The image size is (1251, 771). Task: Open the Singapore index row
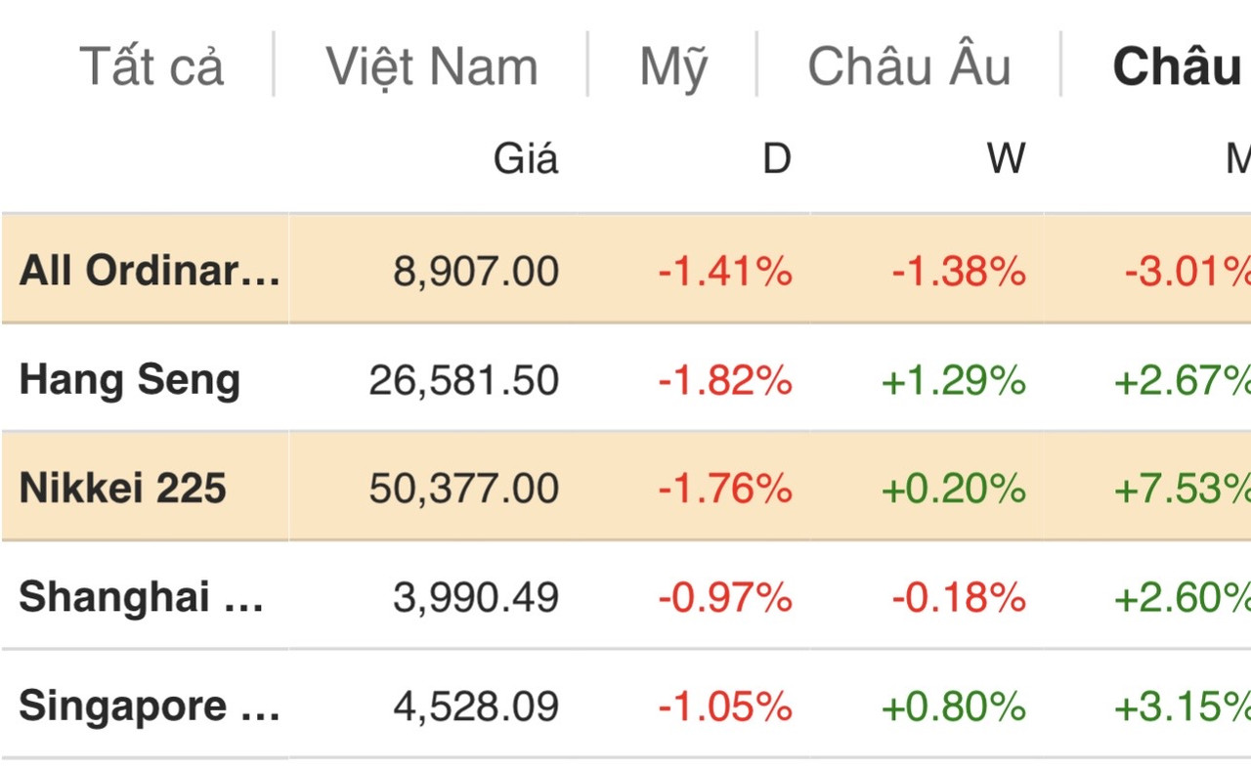point(149,706)
